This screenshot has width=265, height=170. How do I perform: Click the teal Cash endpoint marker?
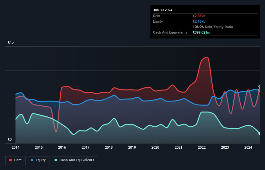pos(260,133)
